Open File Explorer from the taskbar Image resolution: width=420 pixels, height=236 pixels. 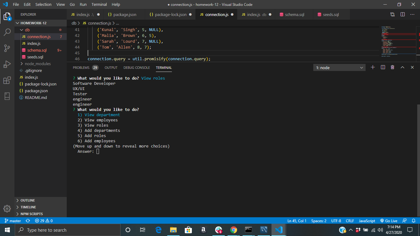[173, 230]
